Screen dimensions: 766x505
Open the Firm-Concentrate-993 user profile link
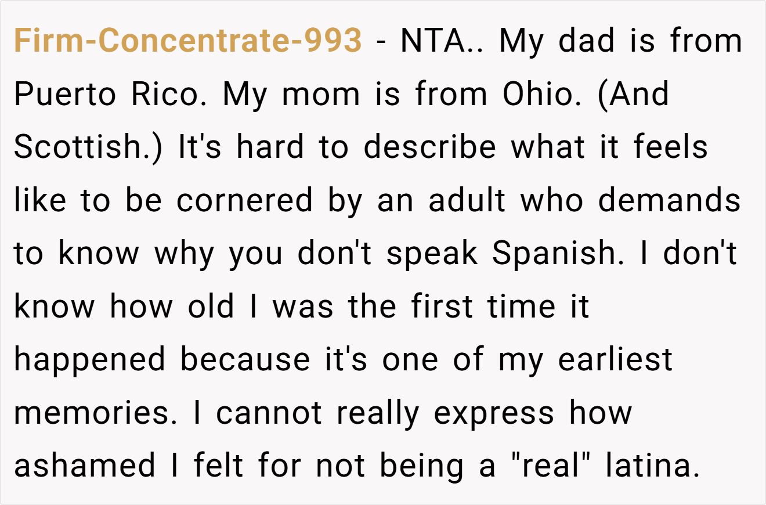coord(188,41)
